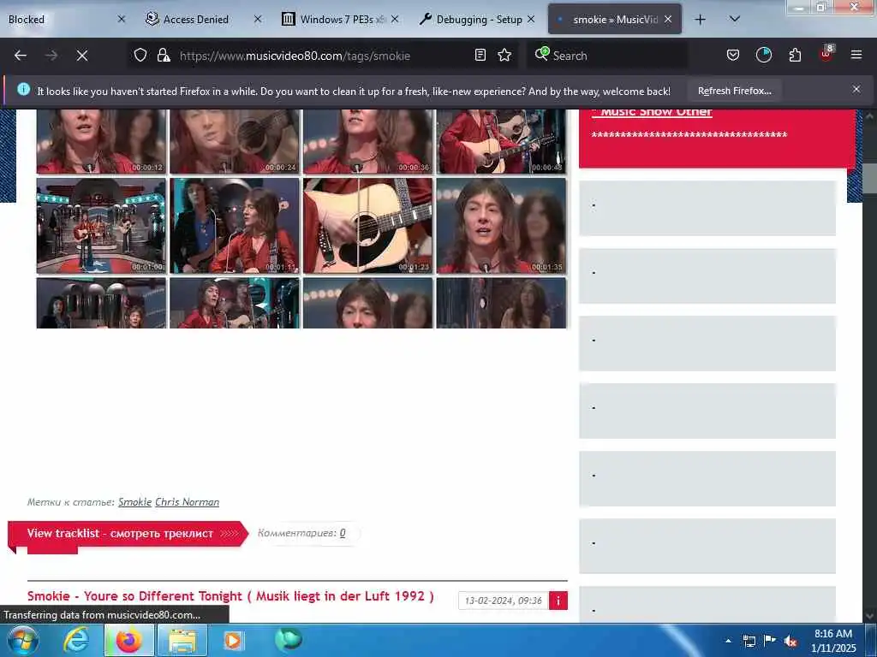The image size is (877, 657).
Task: Go back to the previous page
Action: (x=21, y=56)
